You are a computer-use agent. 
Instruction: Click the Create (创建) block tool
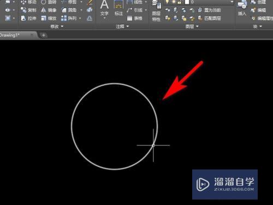pos(258,2)
